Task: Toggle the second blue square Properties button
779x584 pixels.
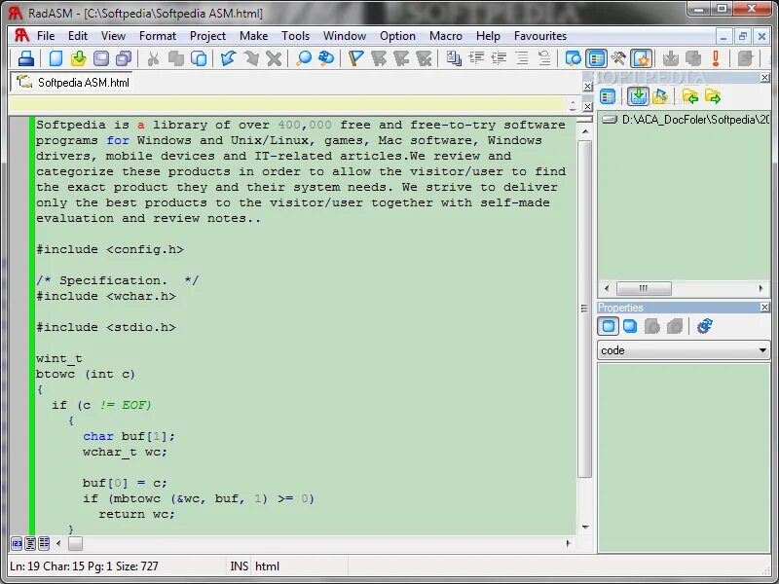Action: (x=630, y=326)
